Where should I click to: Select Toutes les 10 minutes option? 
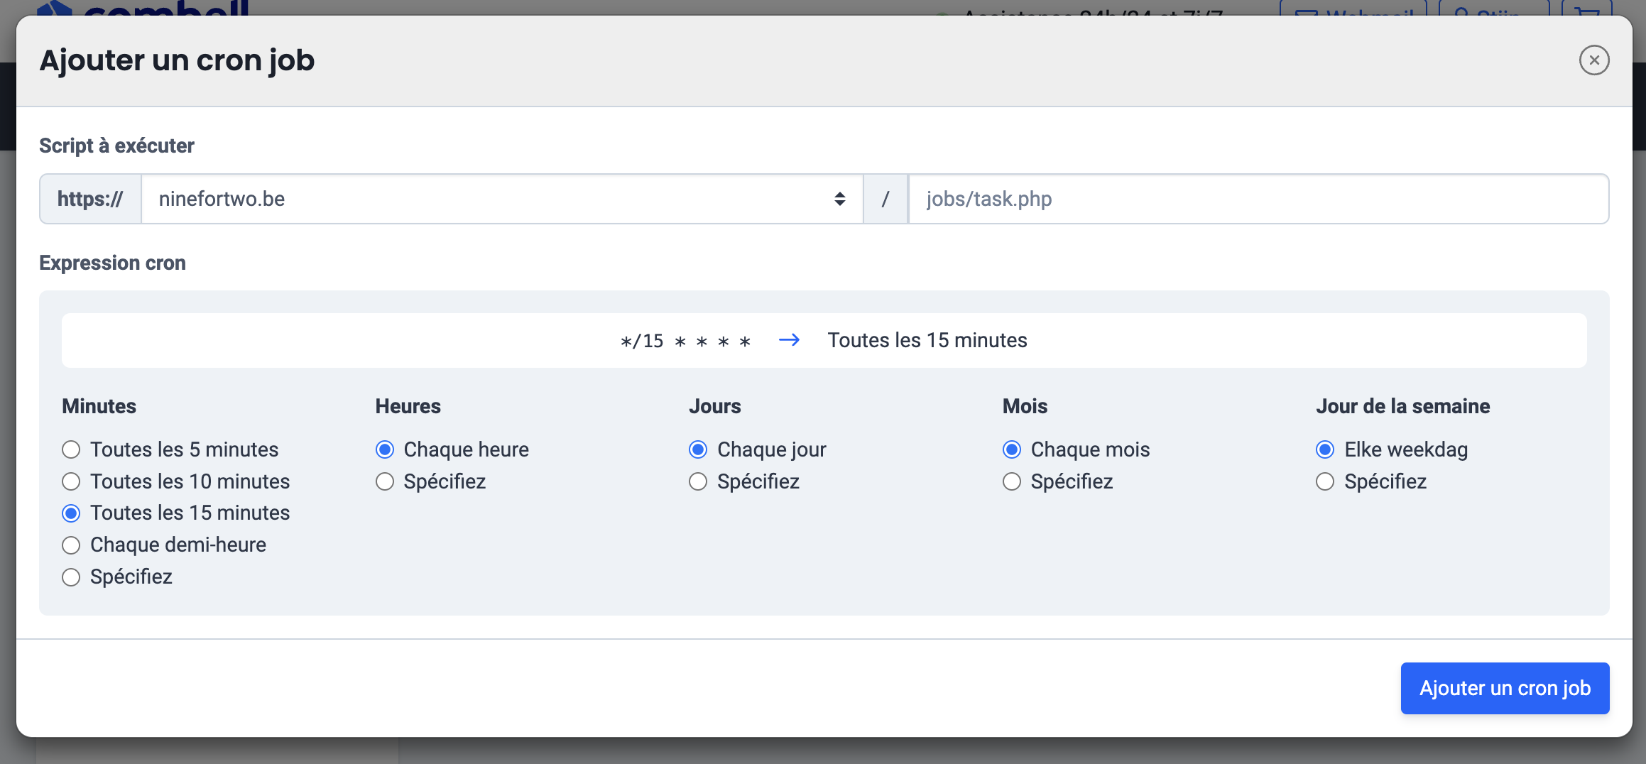coord(71,482)
